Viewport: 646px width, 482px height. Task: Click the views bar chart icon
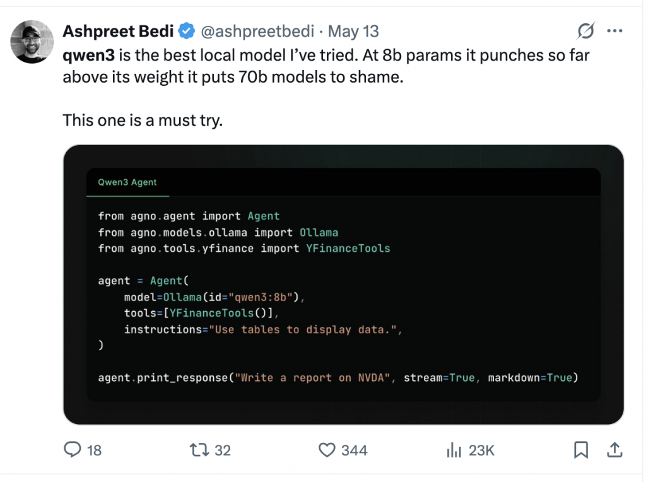[454, 449]
